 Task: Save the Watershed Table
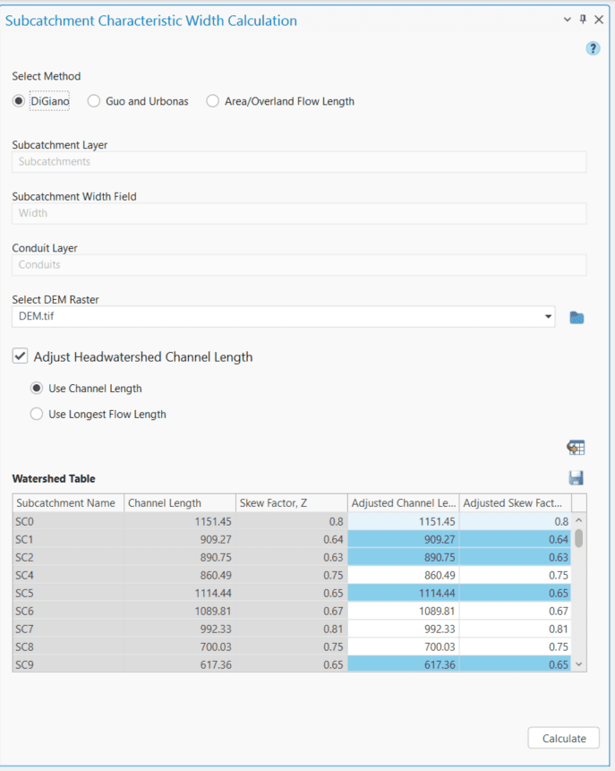(x=576, y=477)
